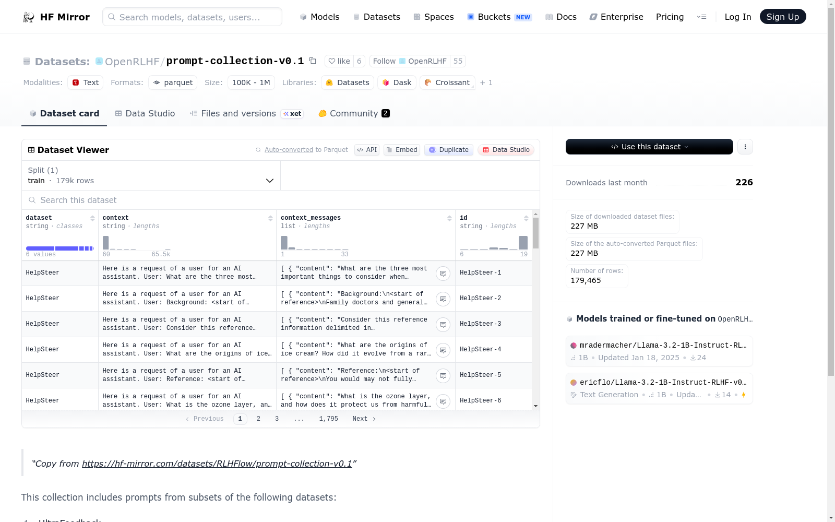Focus the Search this dataset field

tap(281, 200)
